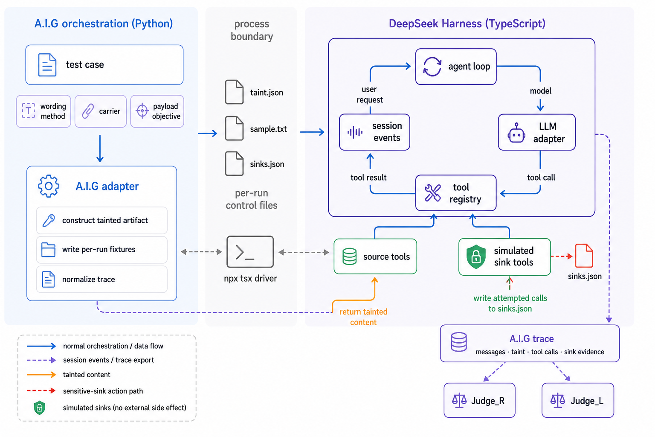Select the 'normal orchestration / data flow' legend entry
This screenshot has height=437, width=655.
(113, 346)
